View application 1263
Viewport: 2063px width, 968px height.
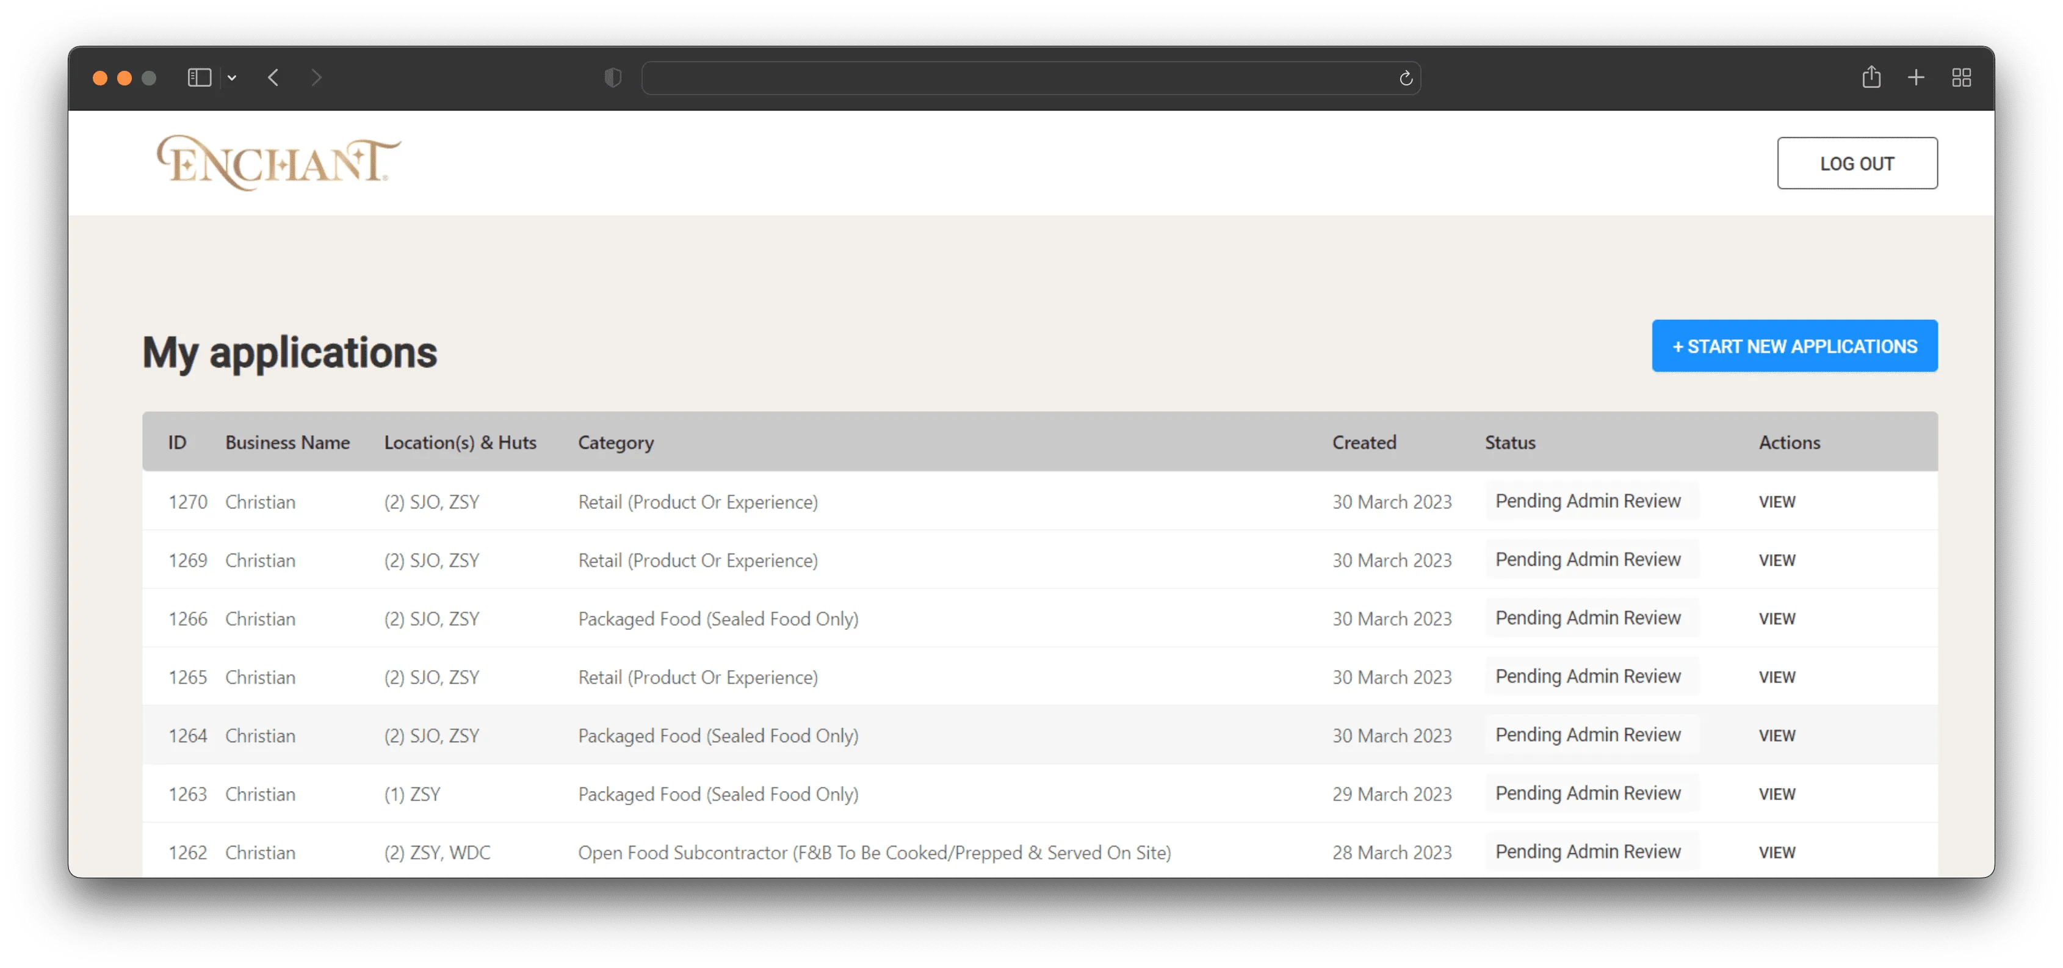pyautogui.click(x=1776, y=794)
